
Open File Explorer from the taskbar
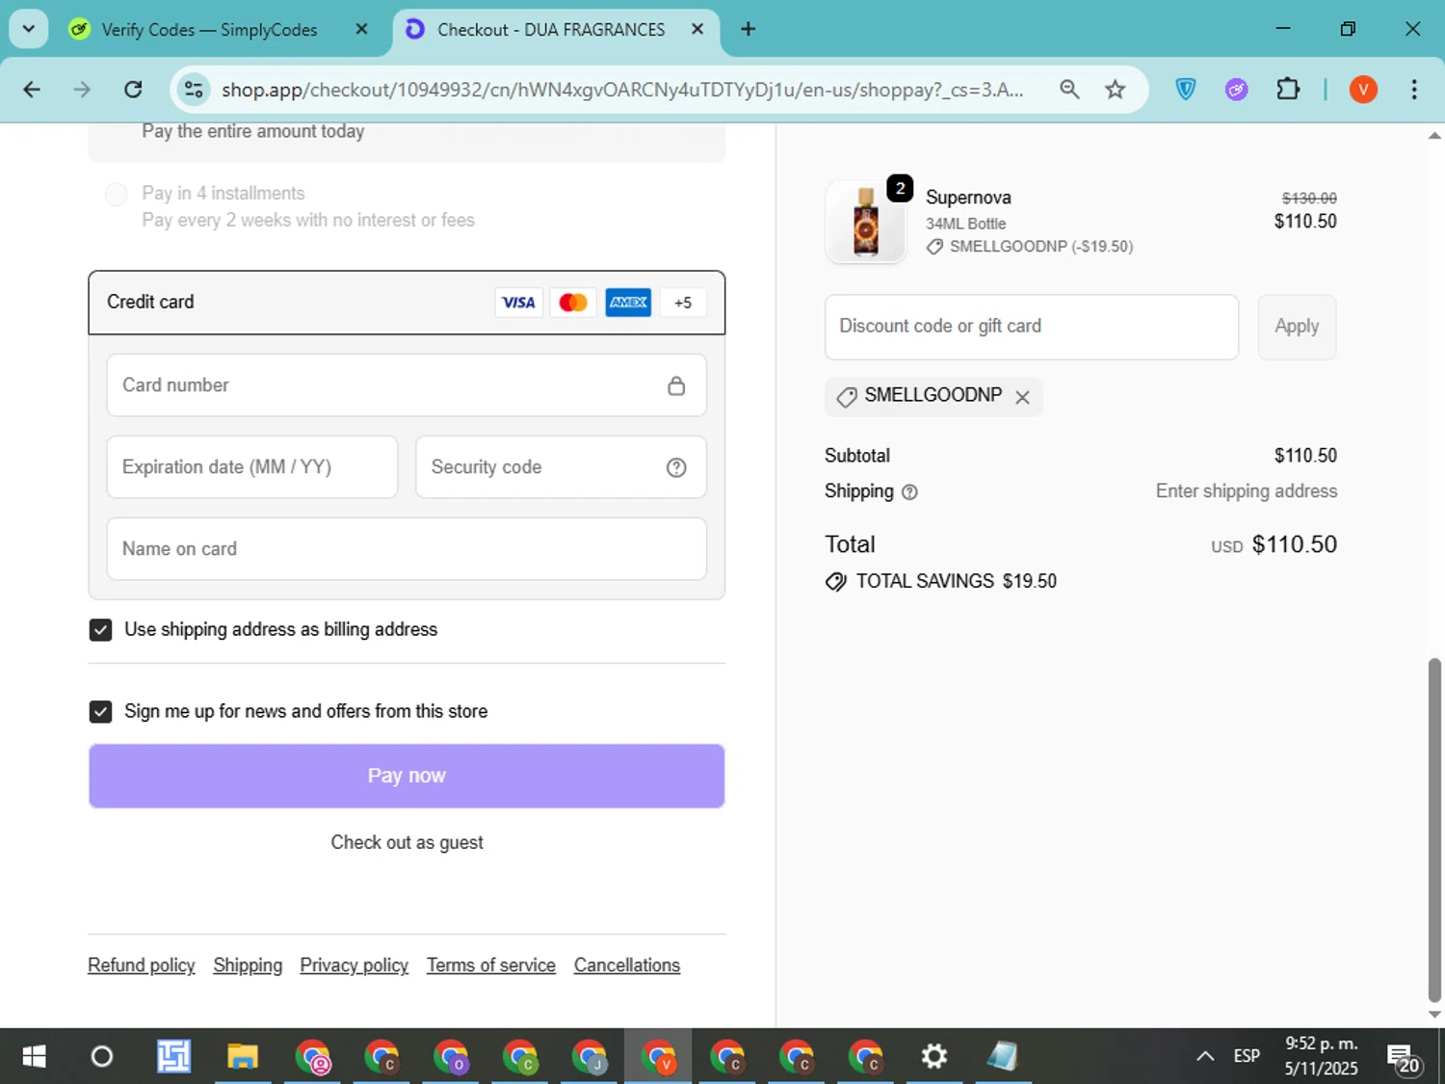[x=243, y=1057]
